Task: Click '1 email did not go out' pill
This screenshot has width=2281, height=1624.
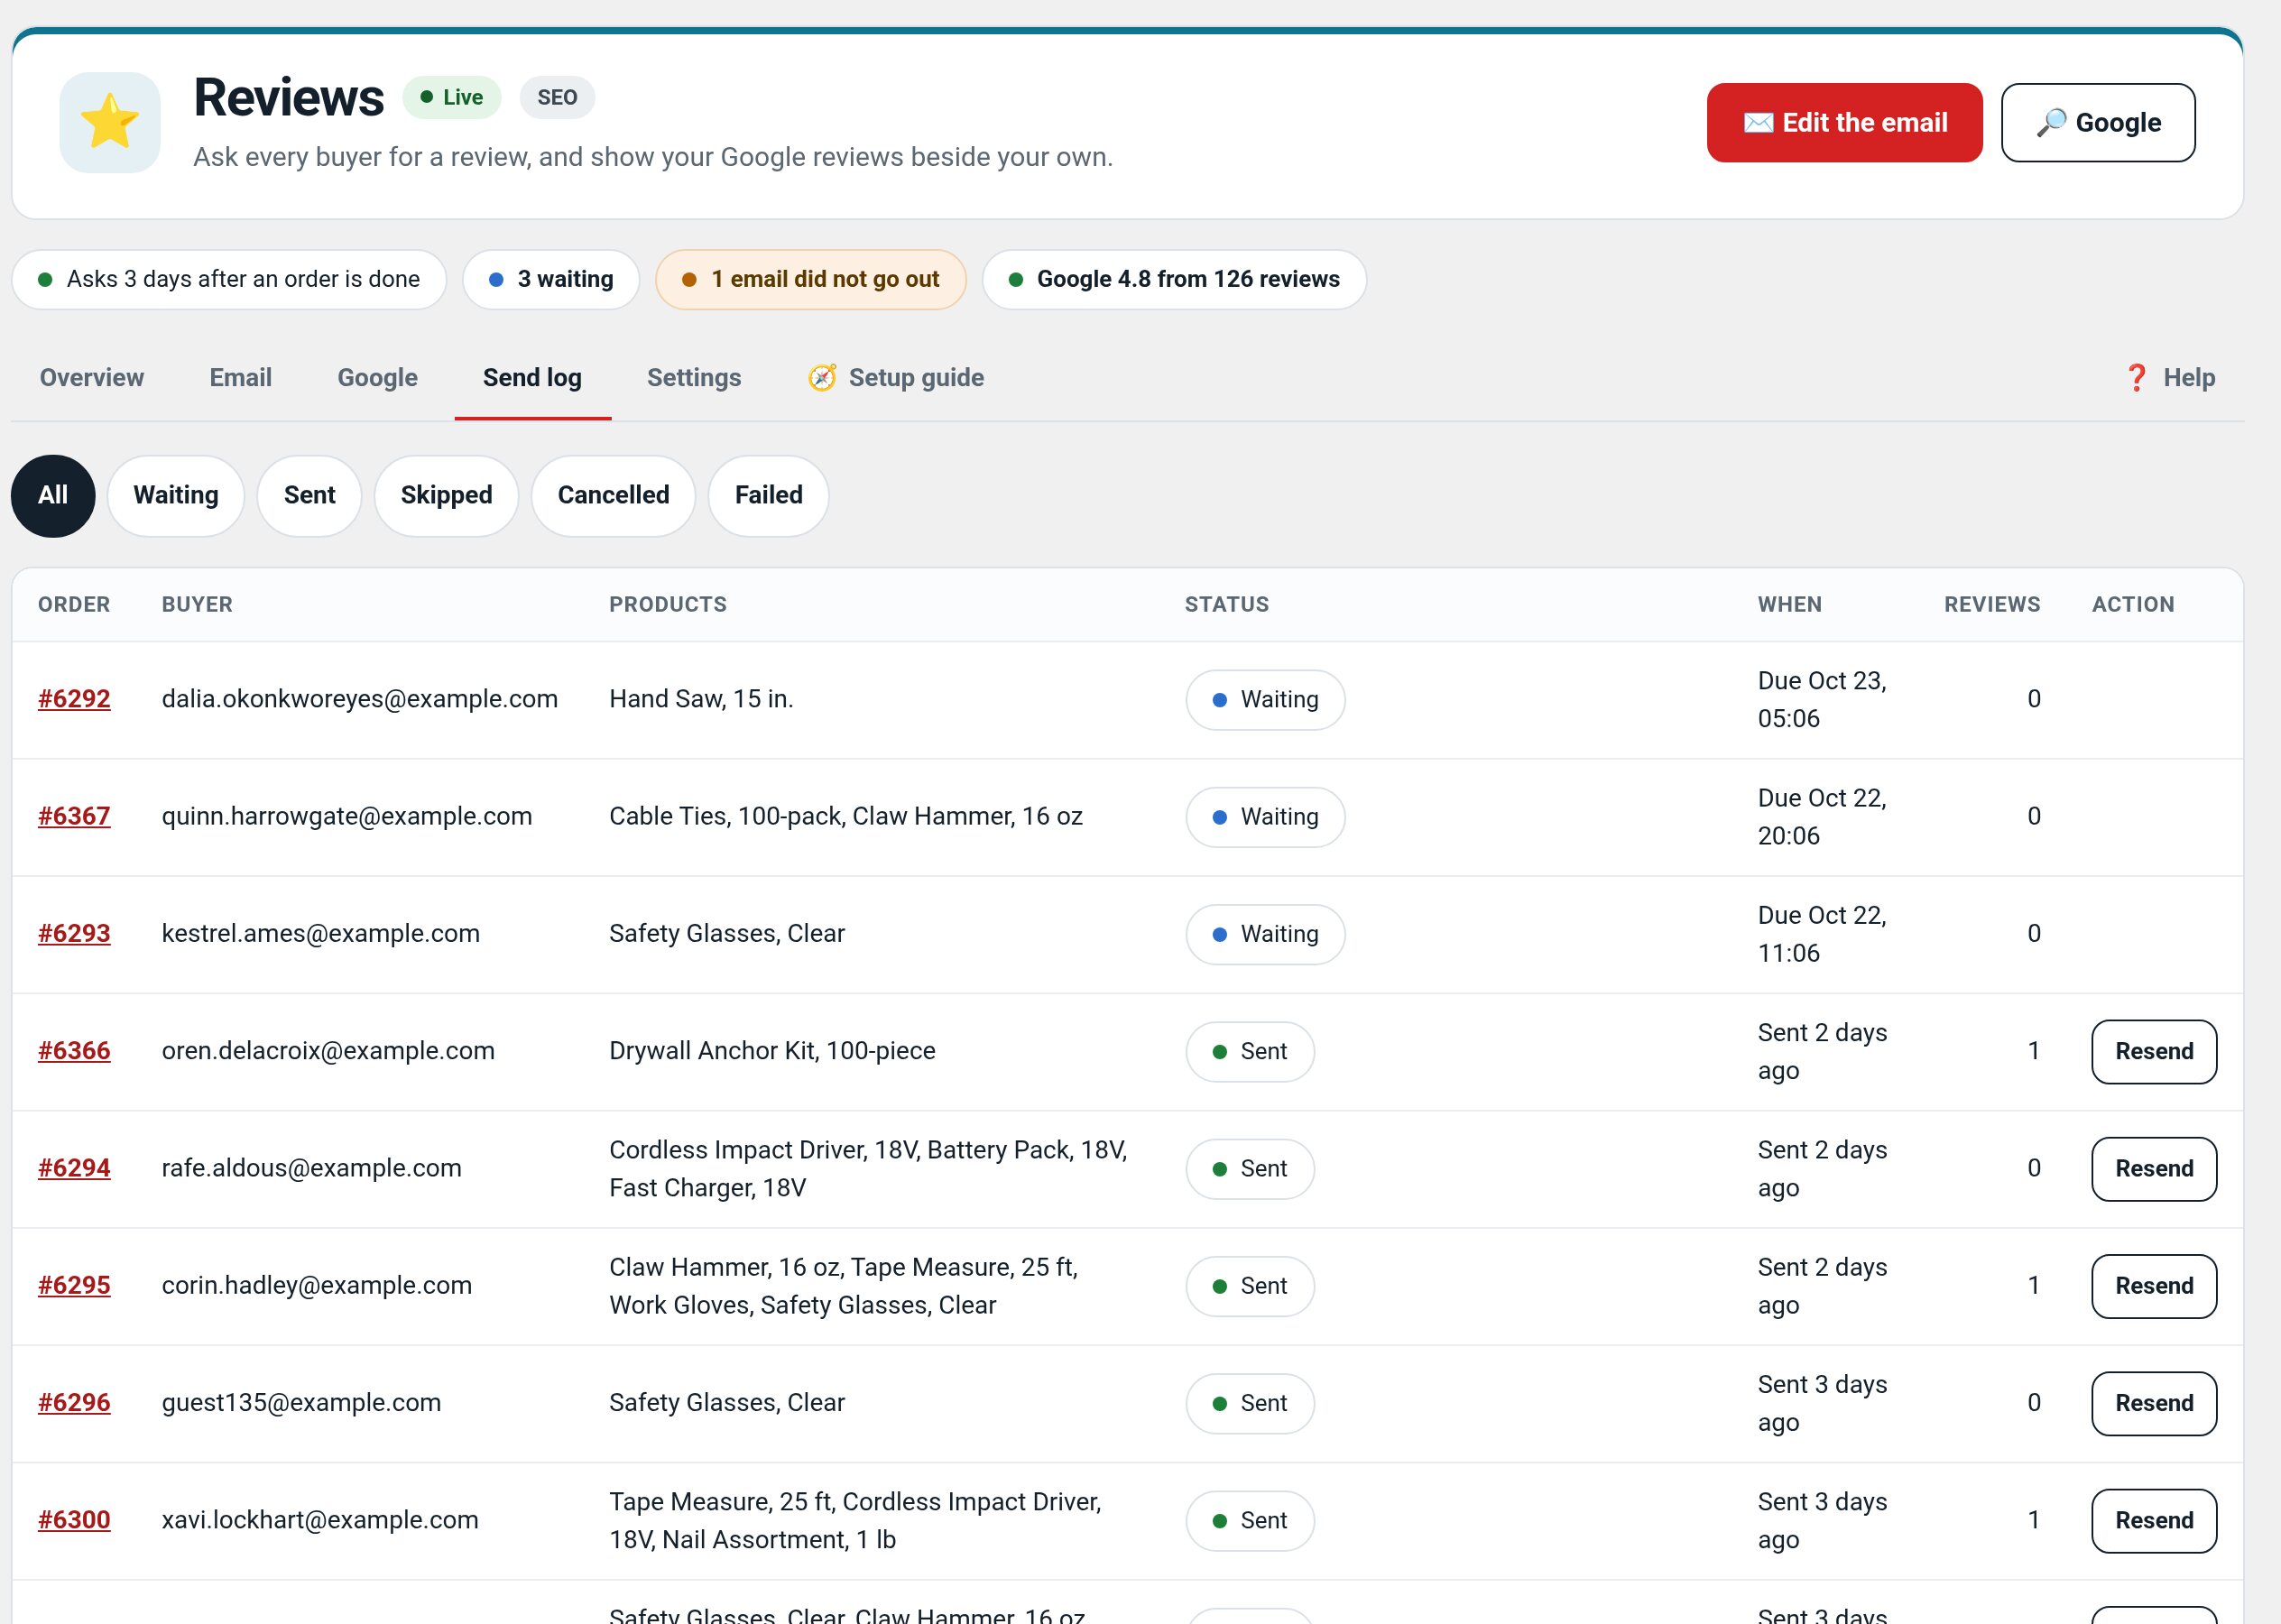Action: click(810, 279)
